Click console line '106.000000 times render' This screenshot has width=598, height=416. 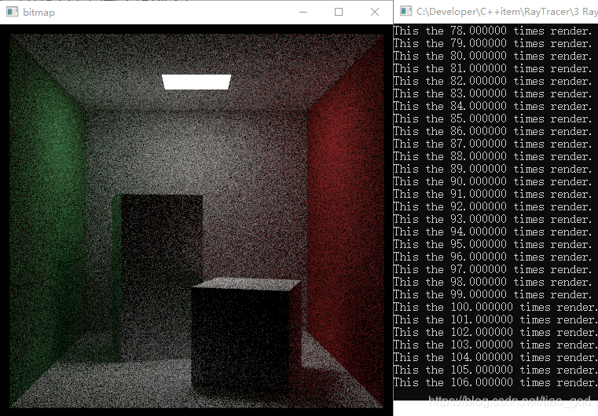(x=496, y=383)
